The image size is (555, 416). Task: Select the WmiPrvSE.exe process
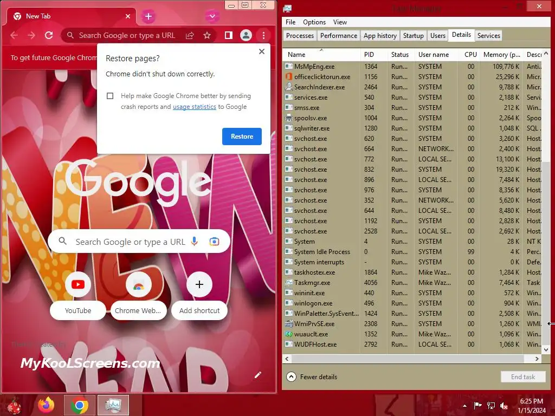pyautogui.click(x=412, y=324)
